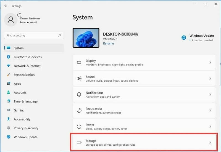Click the search magnifier icon
Screen dimensions: 221x152
pos(59,35)
